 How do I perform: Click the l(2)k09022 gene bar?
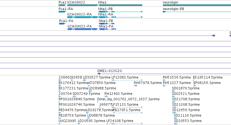pyautogui.click(x=83, y=5)
